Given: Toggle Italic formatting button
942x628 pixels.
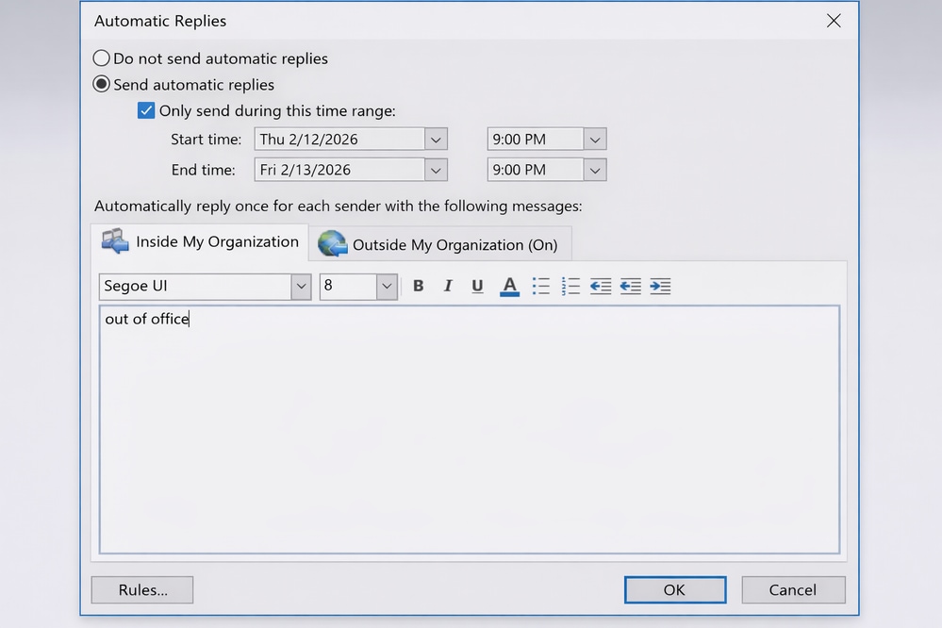Looking at the screenshot, I should click(448, 286).
